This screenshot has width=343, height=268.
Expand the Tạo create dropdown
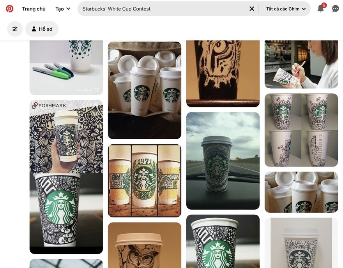coord(63,9)
